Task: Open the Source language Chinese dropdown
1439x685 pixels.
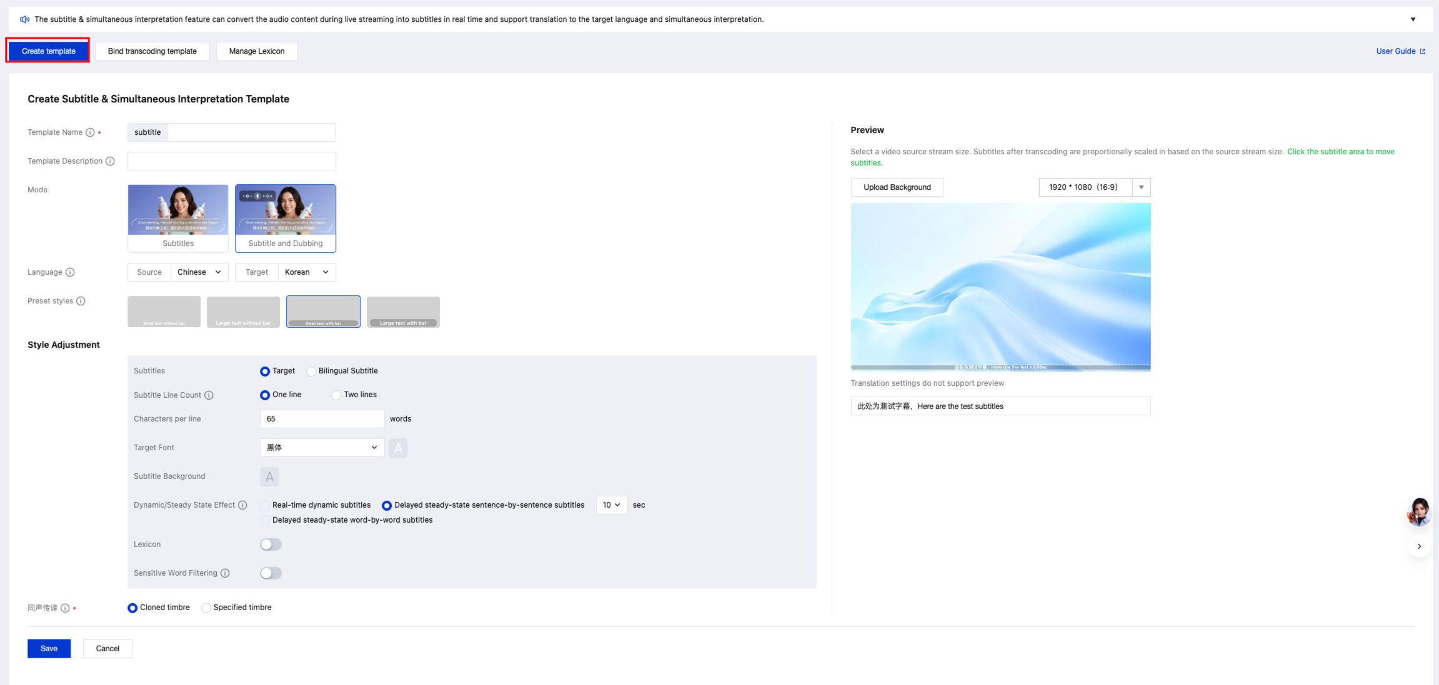Action: pyautogui.click(x=199, y=272)
